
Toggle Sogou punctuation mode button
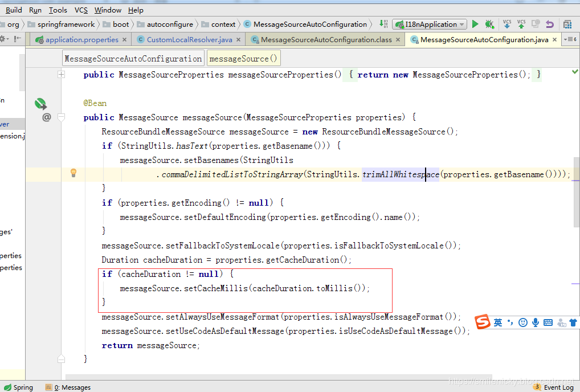pos(510,322)
